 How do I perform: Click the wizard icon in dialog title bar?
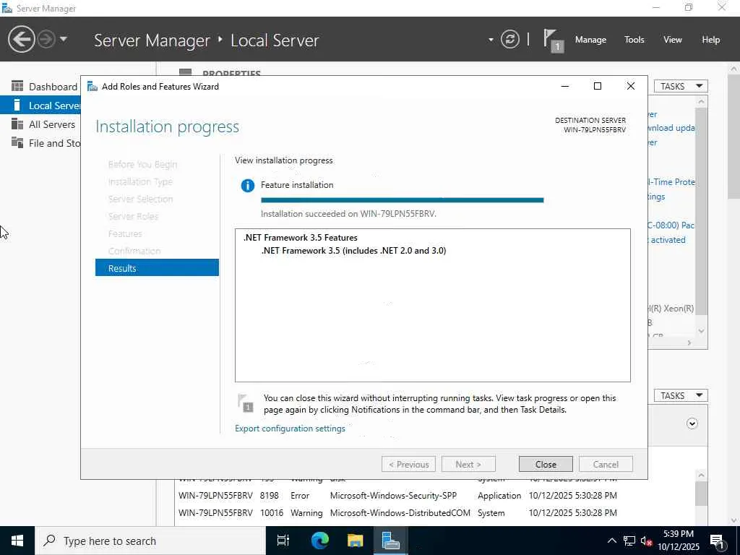92,87
